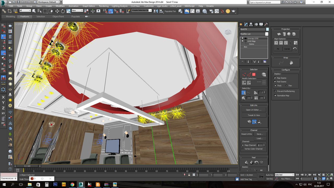Open the Rendering menu
The width and height of the screenshot is (334, 188).
pos(104,6)
